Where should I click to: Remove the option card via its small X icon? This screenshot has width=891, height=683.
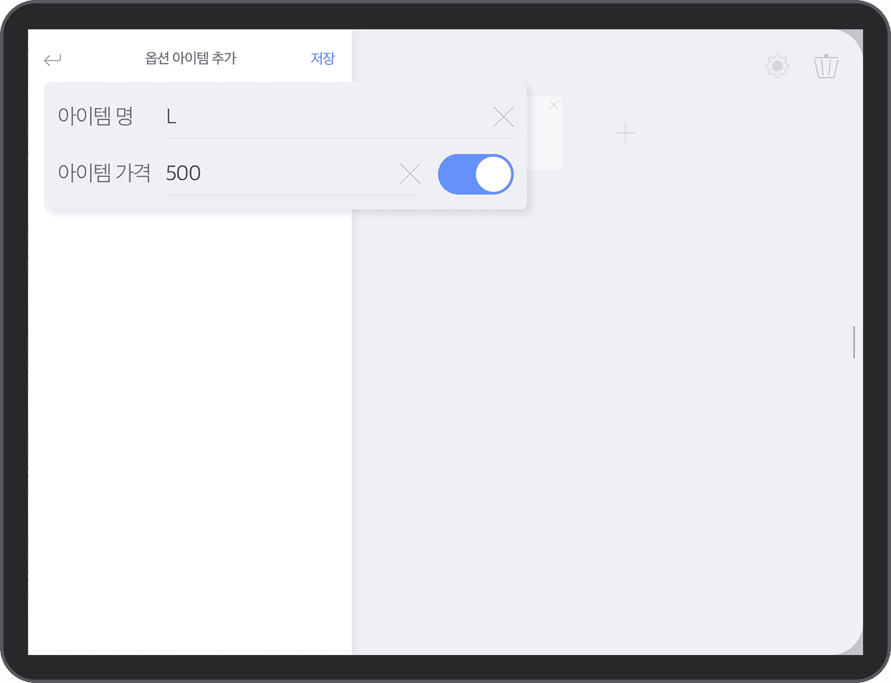554,104
